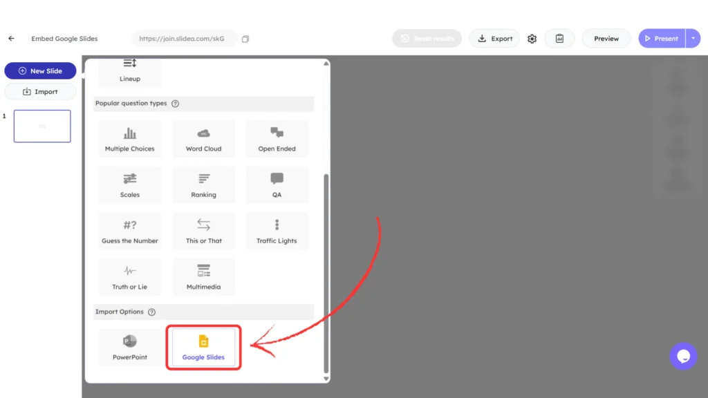This screenshot has height=398, width=708.
Task: Open slide 1 from the sidebar
Action: click(41, 126)
